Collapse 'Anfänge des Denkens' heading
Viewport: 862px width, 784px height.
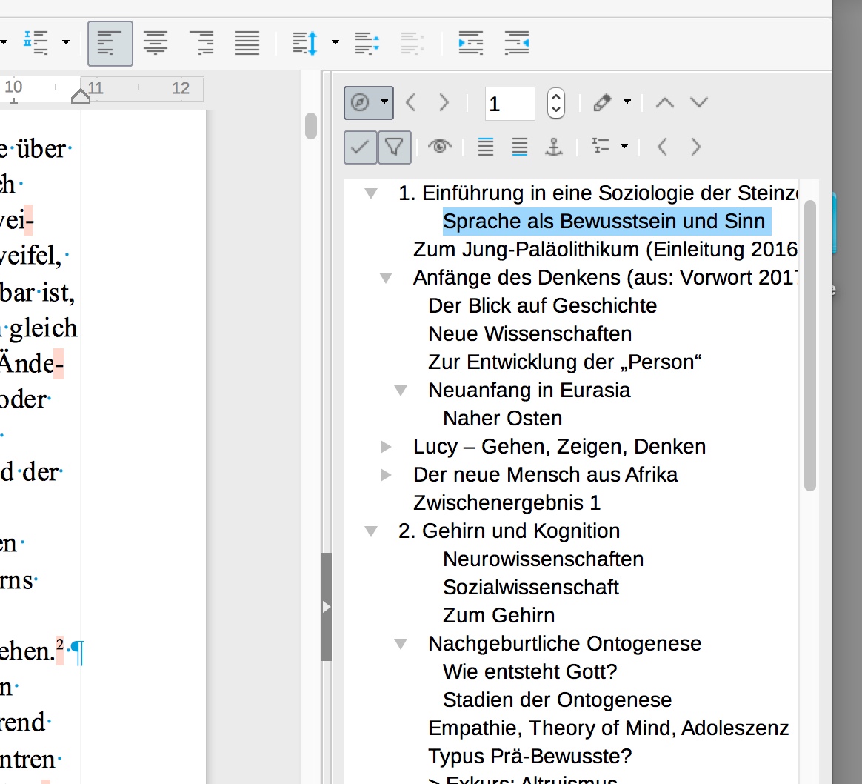[386, 278]
